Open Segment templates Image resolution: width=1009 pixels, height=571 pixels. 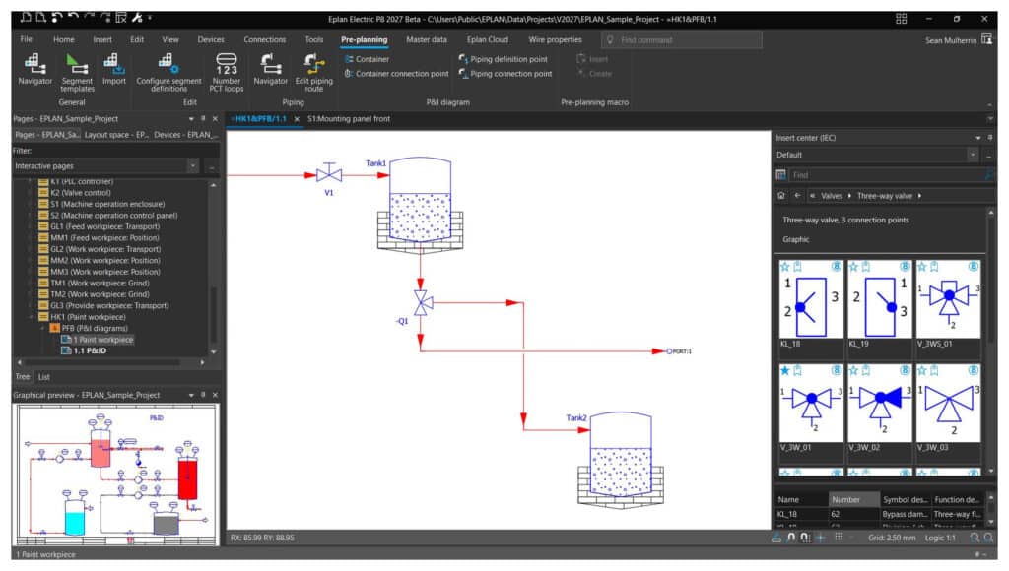click(x=77, y=72)
